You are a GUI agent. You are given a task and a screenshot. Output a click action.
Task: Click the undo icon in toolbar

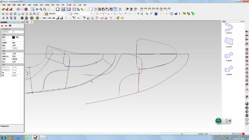(18, 9)
